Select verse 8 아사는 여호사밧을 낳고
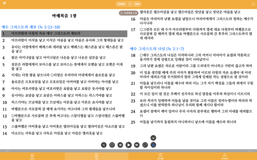This screenshot has height=160, width=257. pos(64,89)
